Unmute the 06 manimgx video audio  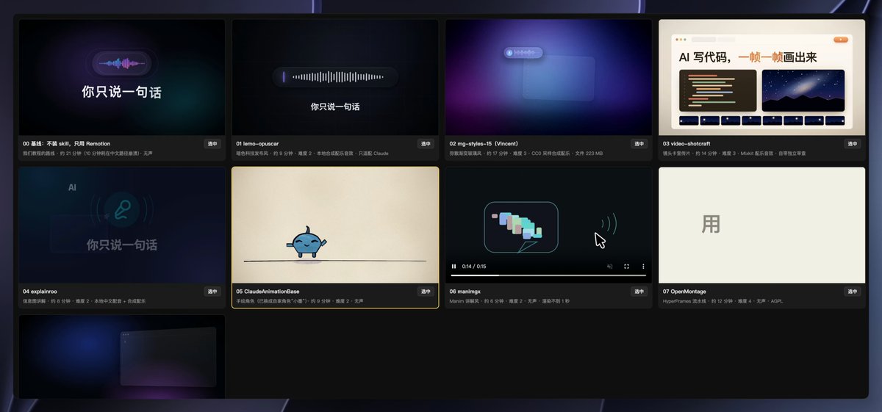(x=610, y=266)
